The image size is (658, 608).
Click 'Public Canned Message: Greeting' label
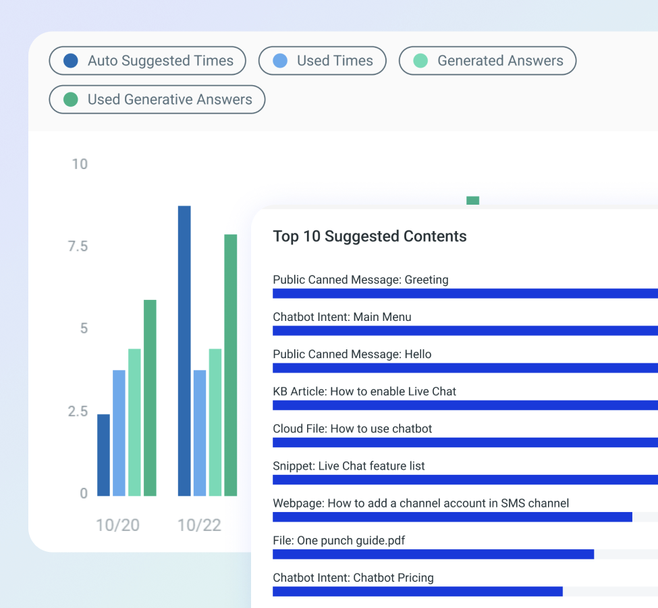pyautogui.click(x=360, y=280)
